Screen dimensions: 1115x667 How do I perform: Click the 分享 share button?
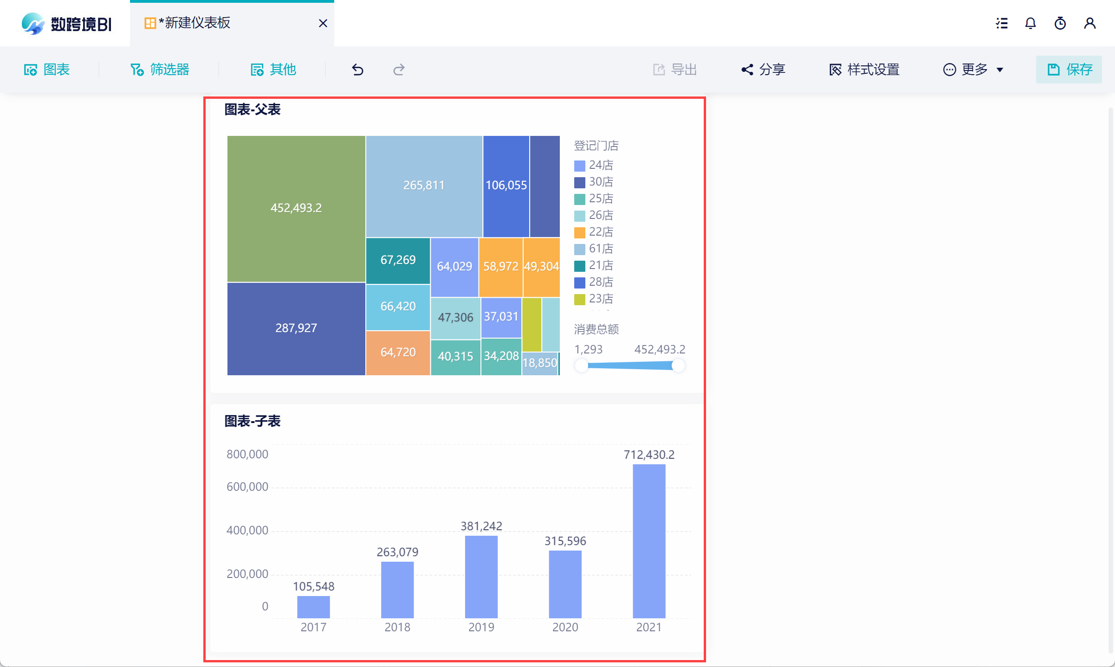763,70
